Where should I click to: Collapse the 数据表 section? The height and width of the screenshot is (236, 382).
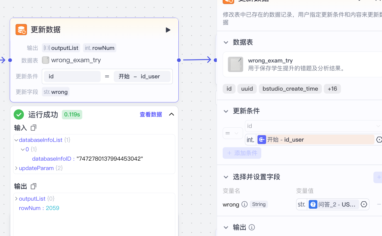pos(226,42)
